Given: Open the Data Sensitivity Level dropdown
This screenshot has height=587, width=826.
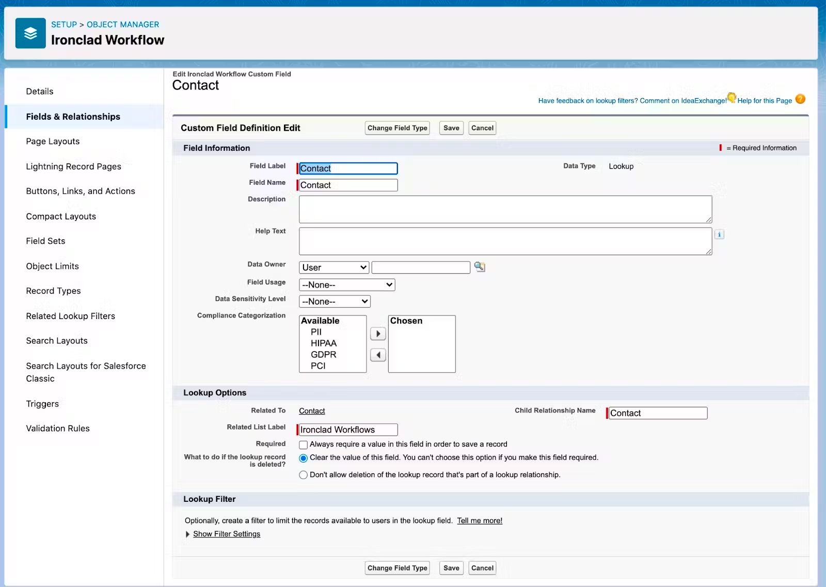Looking at the screenshot, I should 334,301.
